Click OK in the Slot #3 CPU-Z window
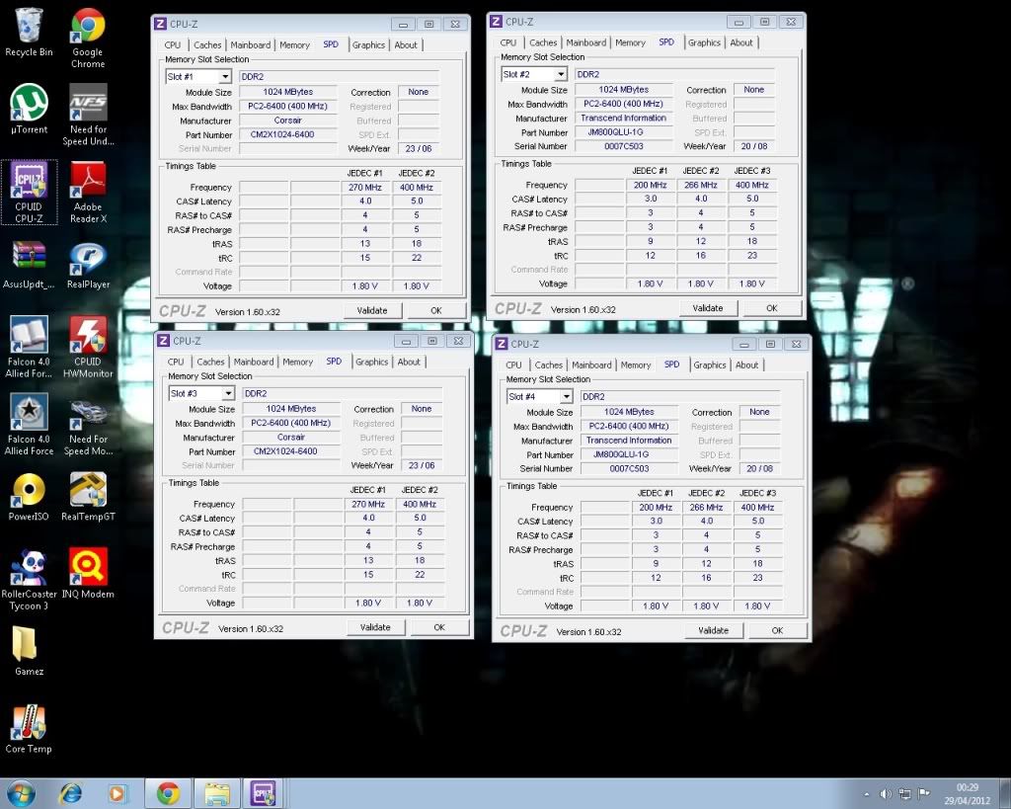The image size is (1011, 809). (x=439, y=627)
